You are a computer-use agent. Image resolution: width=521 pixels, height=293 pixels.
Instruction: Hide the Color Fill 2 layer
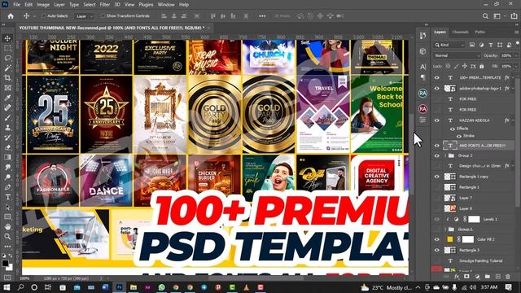click(437, 239)
